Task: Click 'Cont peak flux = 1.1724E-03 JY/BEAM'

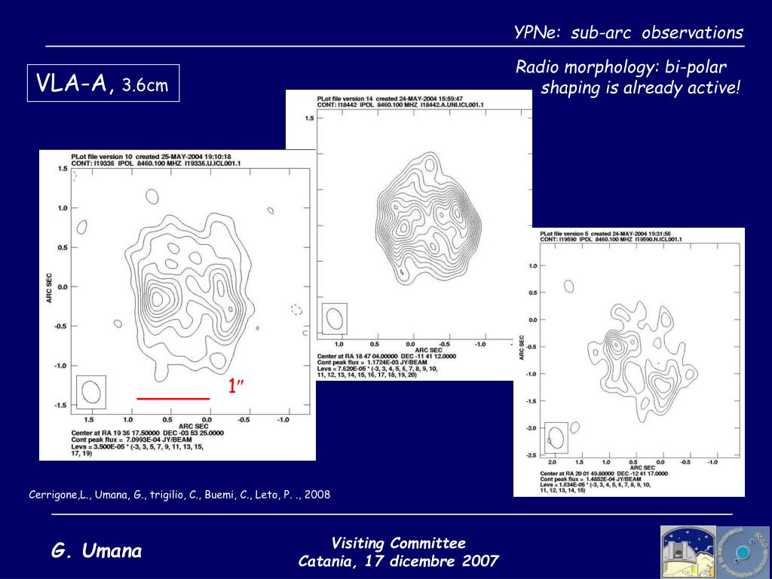Action: click(x=372, y=363)
